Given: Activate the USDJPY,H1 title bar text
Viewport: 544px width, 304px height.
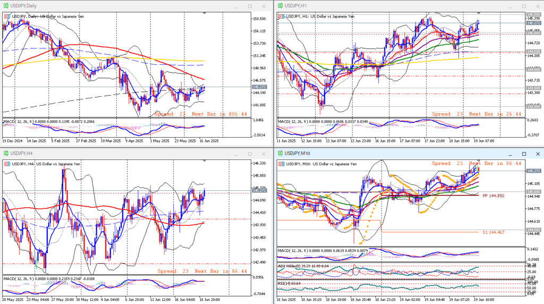Looking at the screenshot, I should (295, 6).
